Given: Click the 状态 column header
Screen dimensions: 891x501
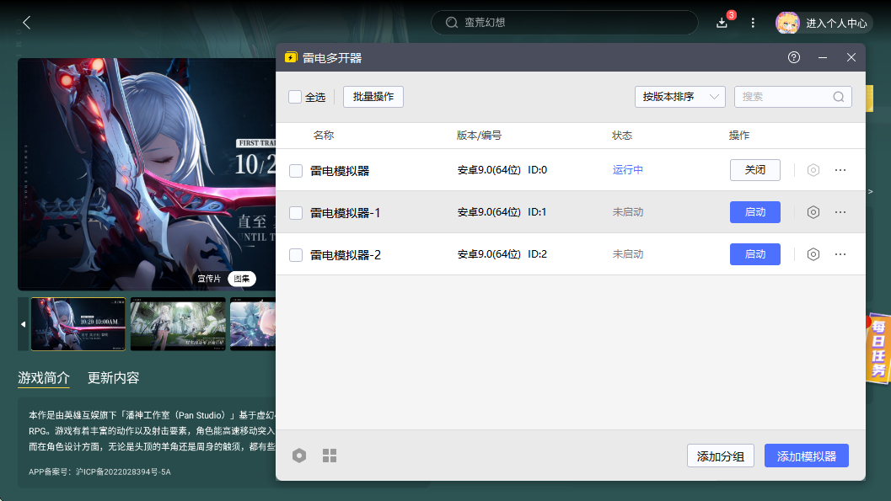Looking at the screenshot, I should (x=622, y=135).
